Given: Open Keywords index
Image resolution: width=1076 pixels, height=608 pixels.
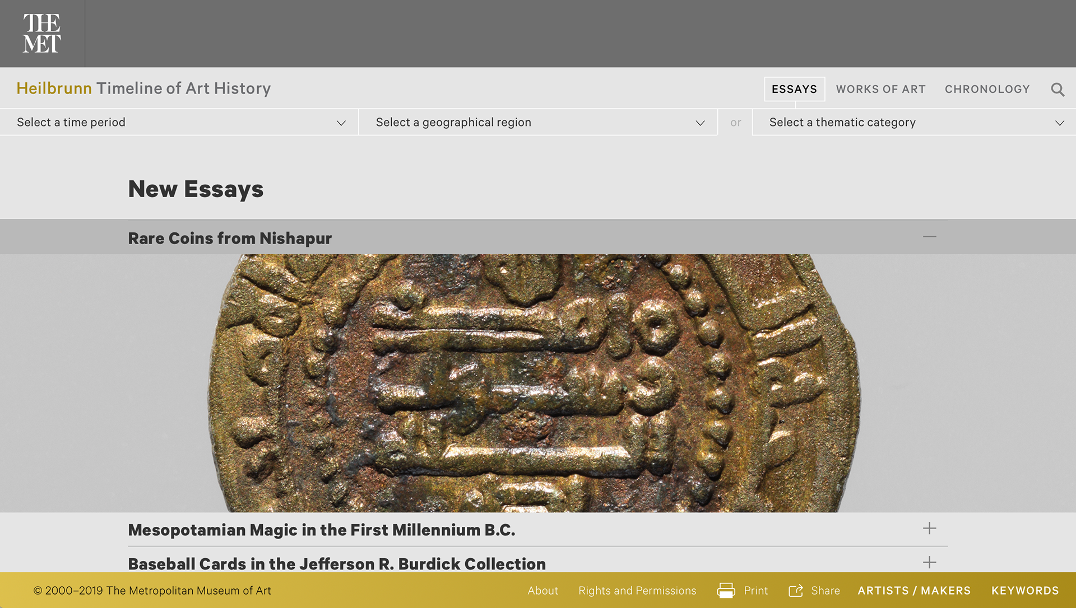Looking at the screenshot, I should pyautogui.click(x=1025, y=591).
